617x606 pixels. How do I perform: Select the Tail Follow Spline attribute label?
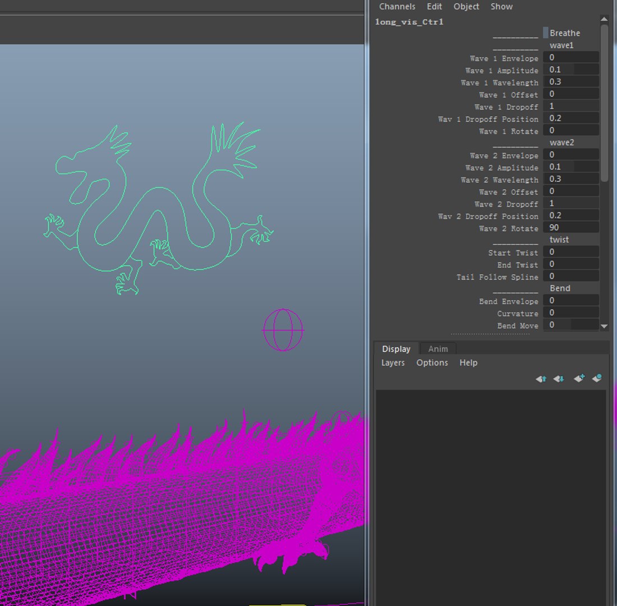pos(497,277)
